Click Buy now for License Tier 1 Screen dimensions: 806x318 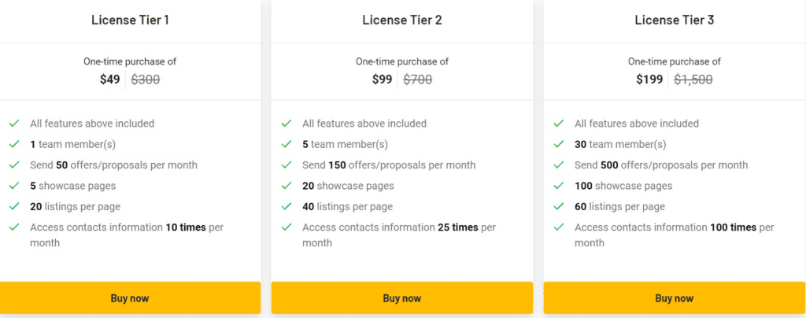point(130,298)
